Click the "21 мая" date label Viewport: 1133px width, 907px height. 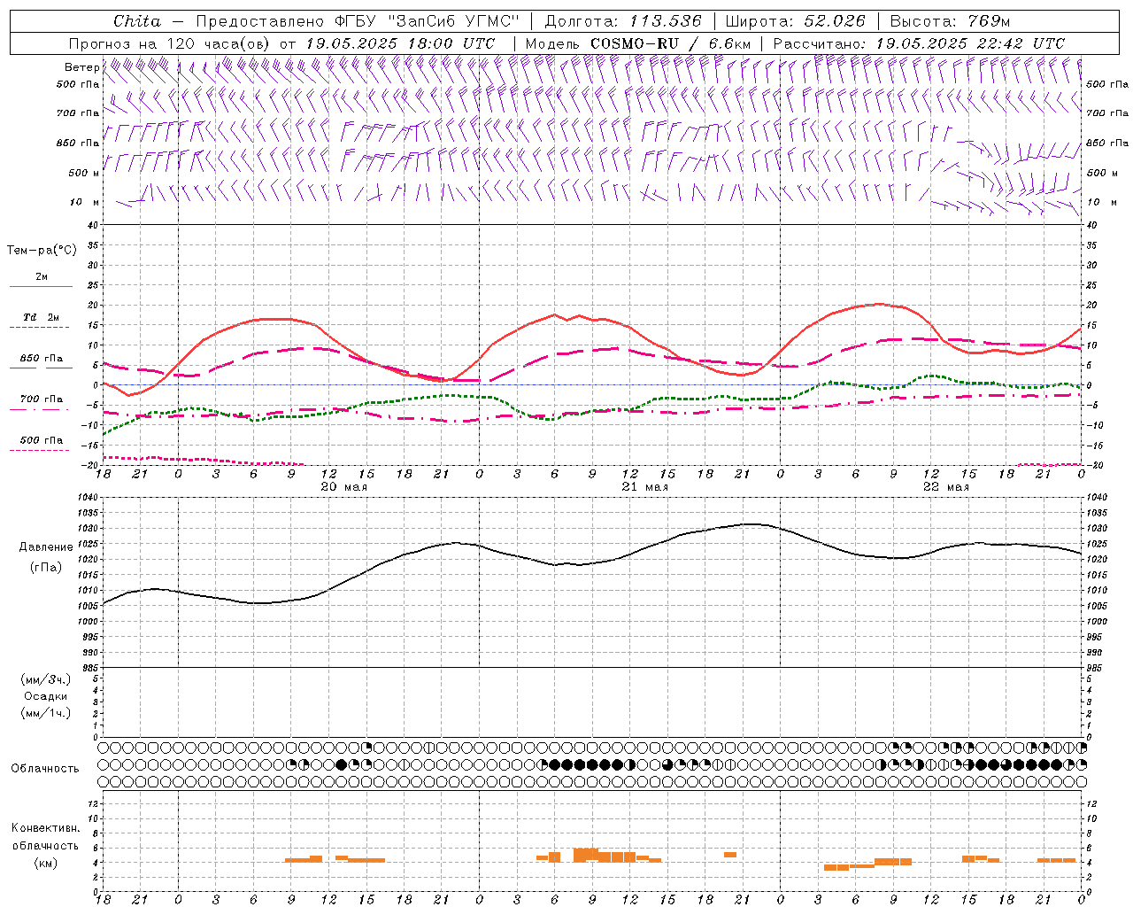tap(645, 487)
